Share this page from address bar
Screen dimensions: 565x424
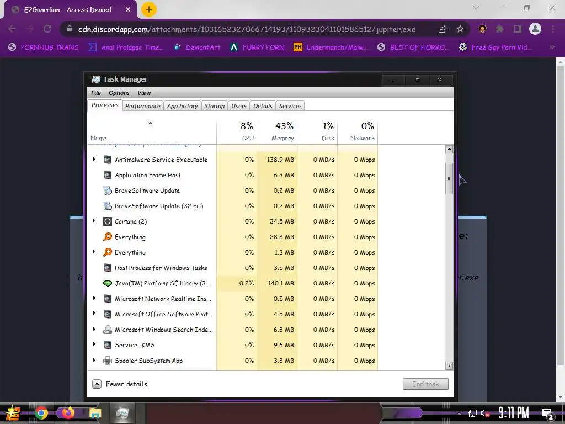click(443, 29)
